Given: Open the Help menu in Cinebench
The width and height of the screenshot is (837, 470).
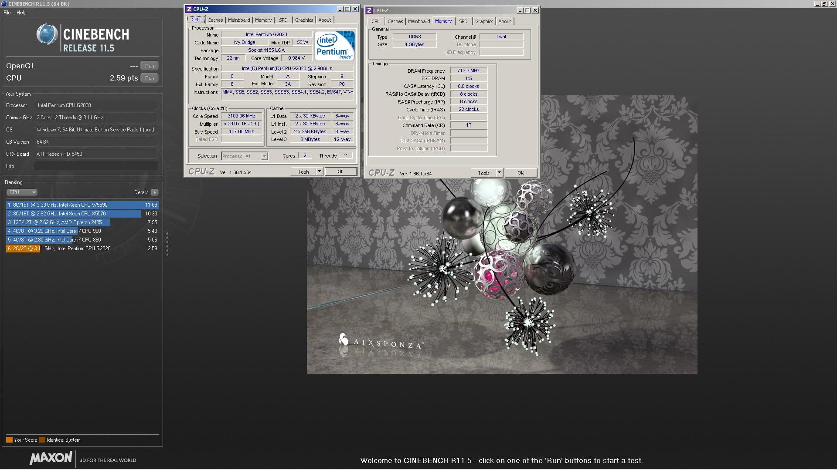Looking at the screenshot, I should tap(21, 13).
